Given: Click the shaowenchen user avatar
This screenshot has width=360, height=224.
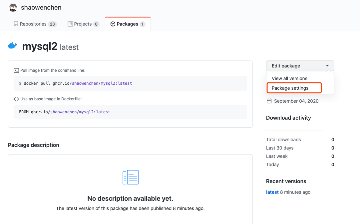Looking at the screenshot, I should tap(13, 7).
